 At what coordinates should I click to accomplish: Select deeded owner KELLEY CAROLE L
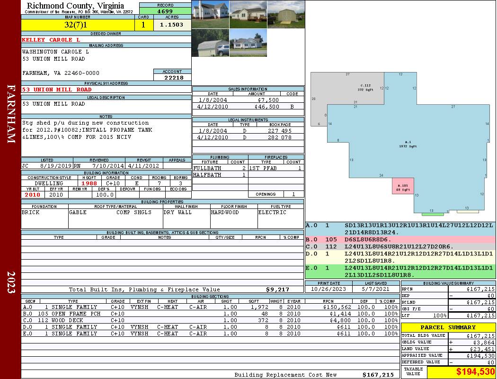tap(51, 40)
